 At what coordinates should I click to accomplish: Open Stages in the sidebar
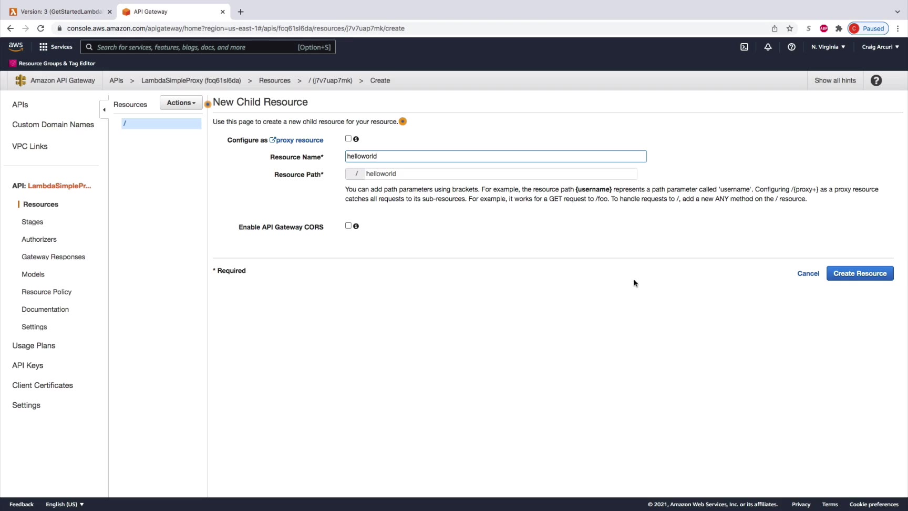coord(33,222)
